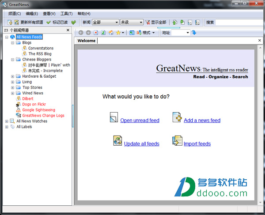
Task: Click the Add a news feed link
Action: (x=202, y=121)
